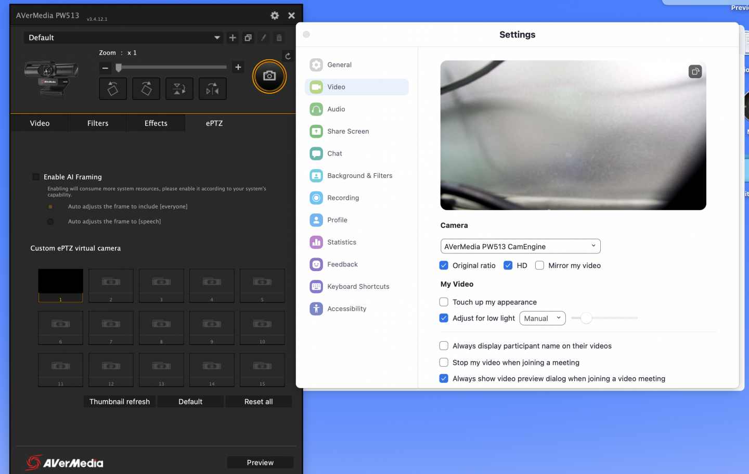Uncheck Always show video preview dialog
The width and height of the screenshot is (749, 474).
pyautogui.click(x=444, y=378)
